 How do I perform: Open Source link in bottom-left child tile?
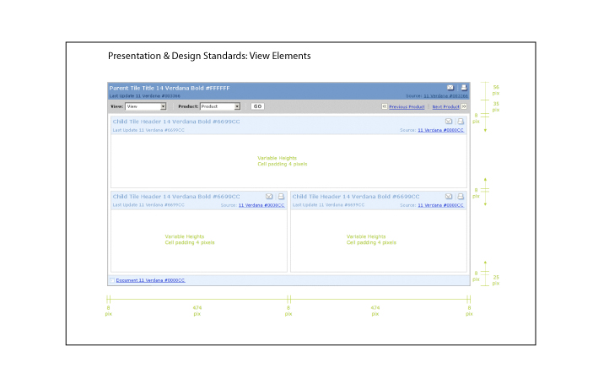click(261, 205)
